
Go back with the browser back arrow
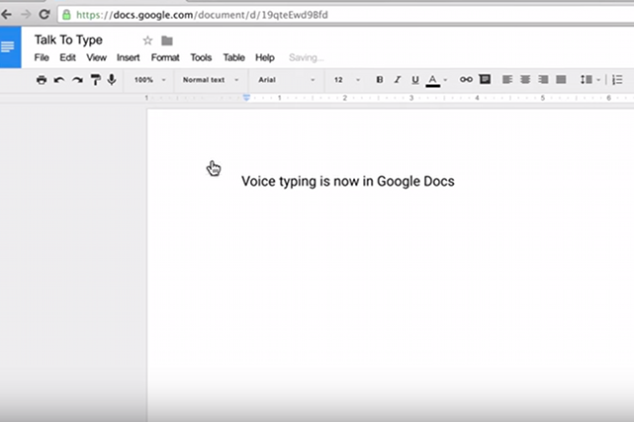coord(6,15)
